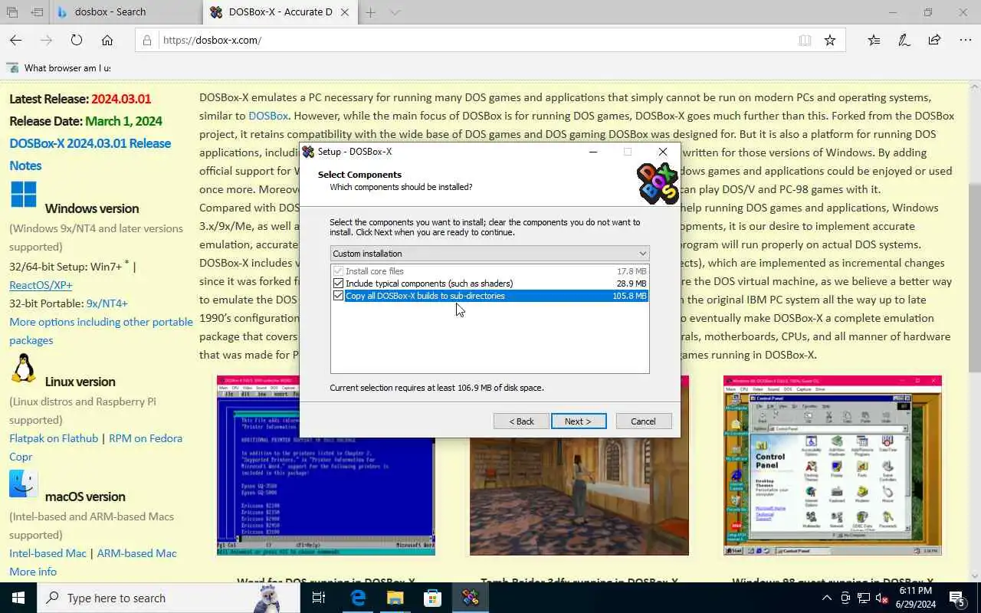Open the Intel-based Mac link

(x=48, y=553)
